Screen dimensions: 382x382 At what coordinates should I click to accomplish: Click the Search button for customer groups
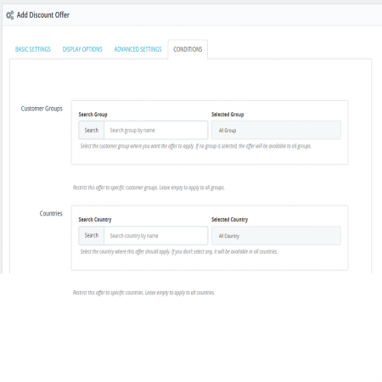coord(92,130)
